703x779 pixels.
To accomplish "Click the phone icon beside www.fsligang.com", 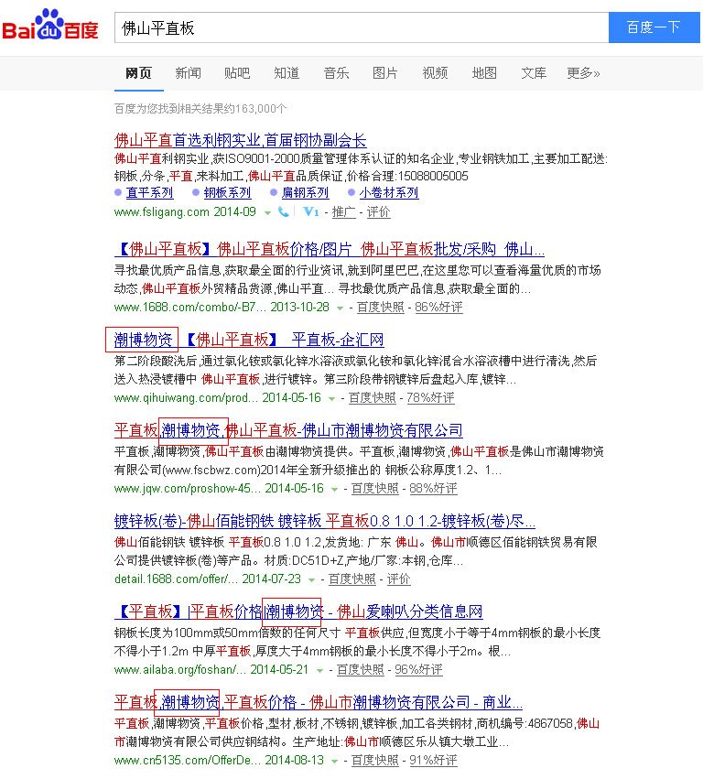I will 283,212.
